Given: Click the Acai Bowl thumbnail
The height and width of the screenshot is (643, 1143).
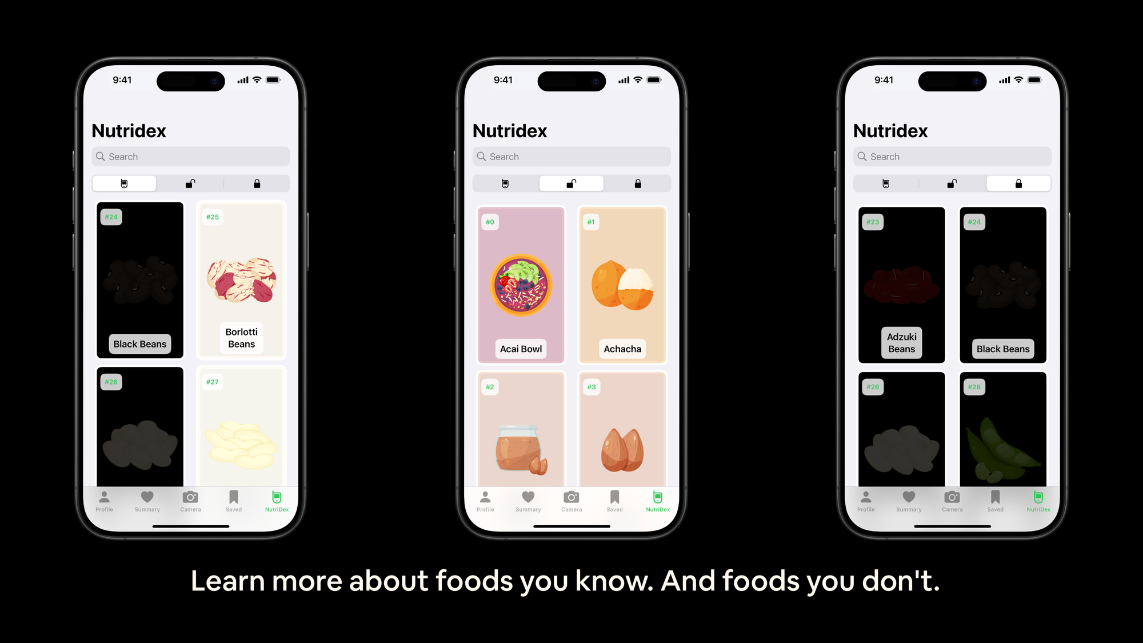Looking at the screenshot, I should [519, 285].
